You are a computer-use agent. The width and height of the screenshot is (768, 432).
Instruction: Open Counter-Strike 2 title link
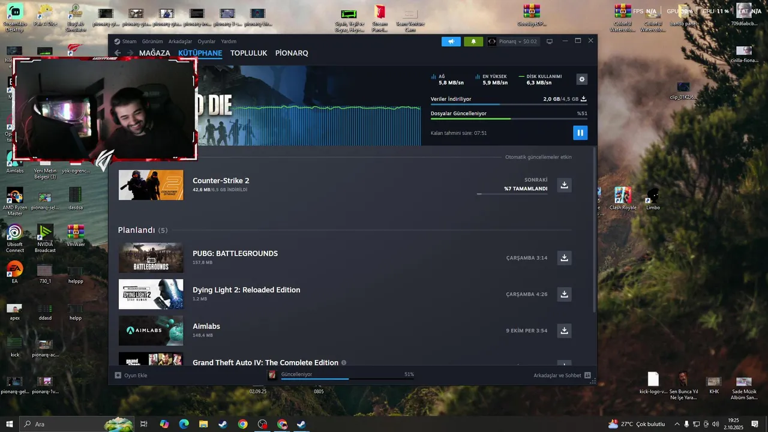coord(221,181)
